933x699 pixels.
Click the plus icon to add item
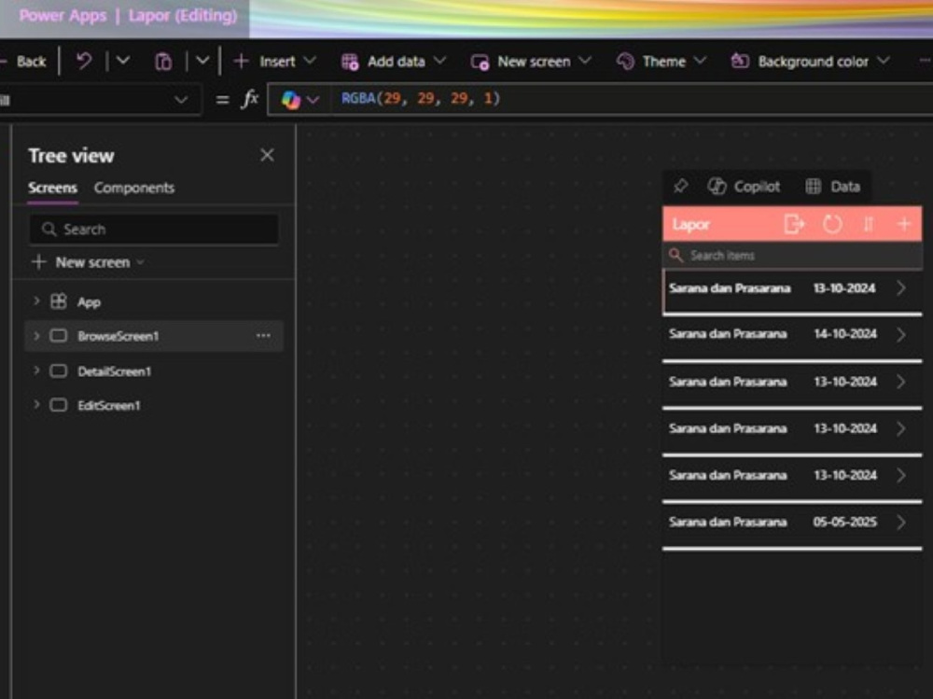pyautogui.click(x=904, y=225)
